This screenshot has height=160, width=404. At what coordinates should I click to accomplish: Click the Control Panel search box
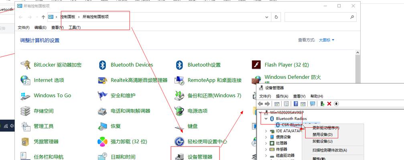click(x=320, y=17)
